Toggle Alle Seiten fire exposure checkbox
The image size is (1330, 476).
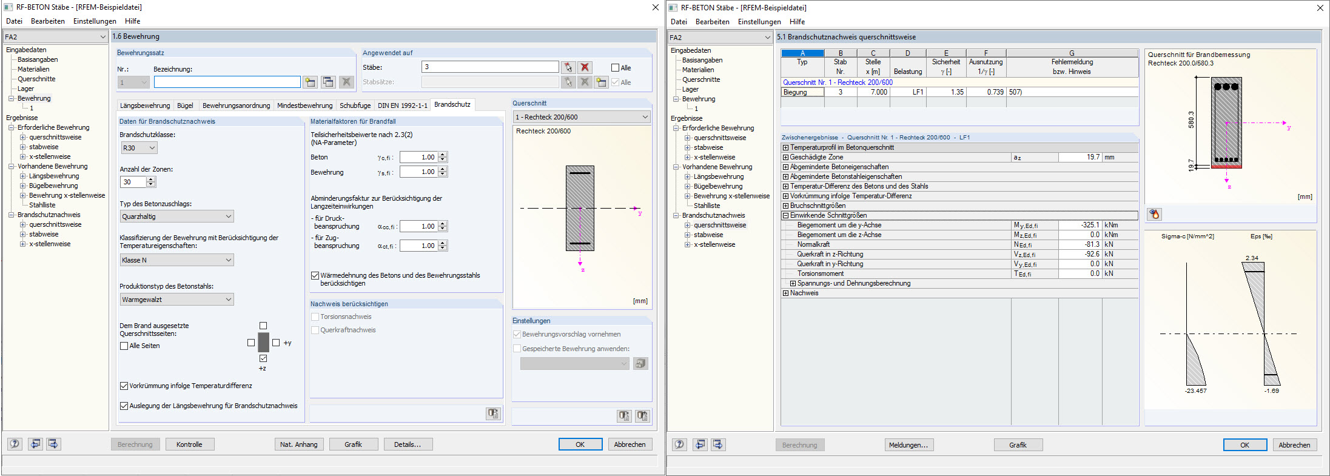point(124,346)
